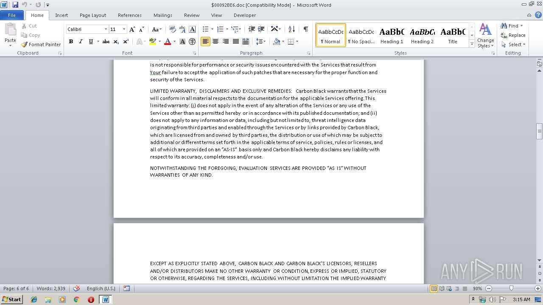
Task: Toggle Align Text Left
Action: [x=205, y=42]
